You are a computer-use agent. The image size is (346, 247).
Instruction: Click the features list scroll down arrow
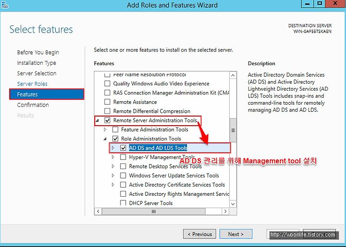point(233,204)
